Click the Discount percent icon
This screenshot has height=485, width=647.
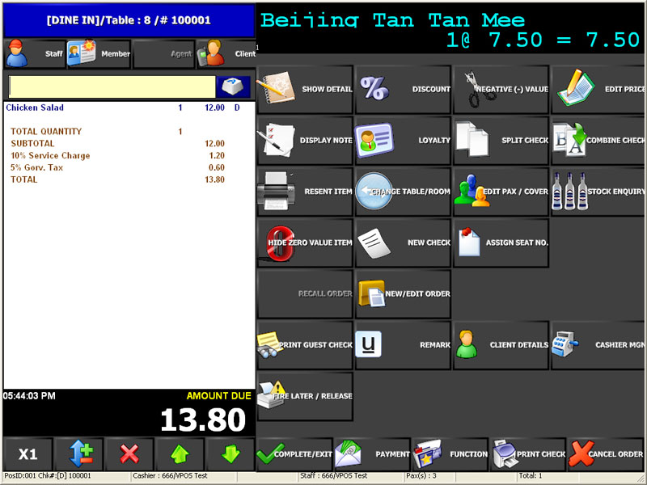[374, 89]
